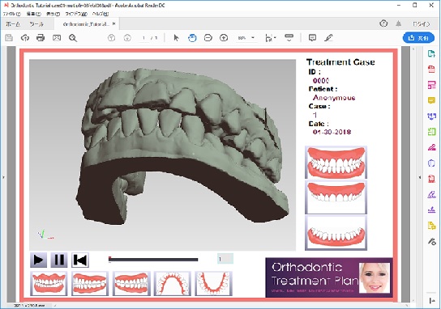Go to previous page arrow

pos(111,37)
